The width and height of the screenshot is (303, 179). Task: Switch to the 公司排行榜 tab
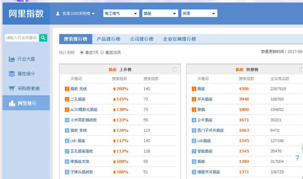(142, 39)
